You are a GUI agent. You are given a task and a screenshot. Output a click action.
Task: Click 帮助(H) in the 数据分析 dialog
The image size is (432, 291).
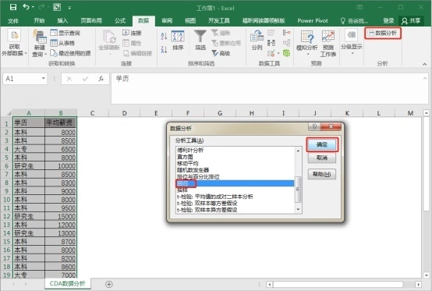322,174
